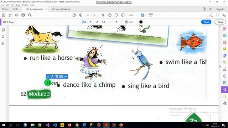Open the Fill & Sign tool in right pane
Image resolution: width=228 pixels, height=128 pixels.
point(224,90)
